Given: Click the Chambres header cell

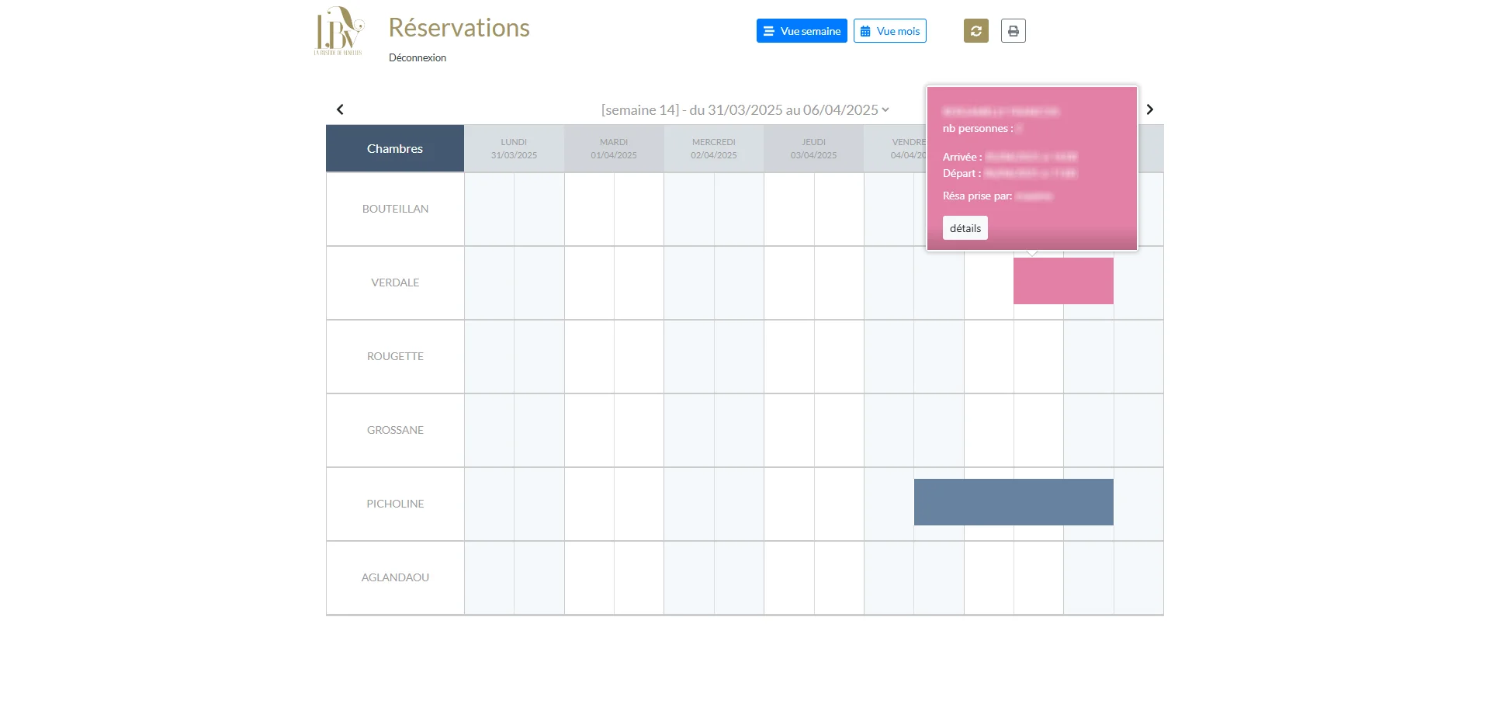Looking at the screenshot, I should 395,148.
